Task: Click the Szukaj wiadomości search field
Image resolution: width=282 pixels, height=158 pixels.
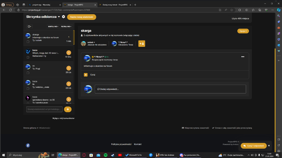Action: [x=44, y=109]
